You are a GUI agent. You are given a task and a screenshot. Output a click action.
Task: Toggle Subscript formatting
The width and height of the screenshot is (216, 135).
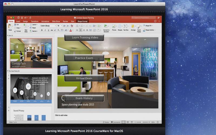(58, 30)
